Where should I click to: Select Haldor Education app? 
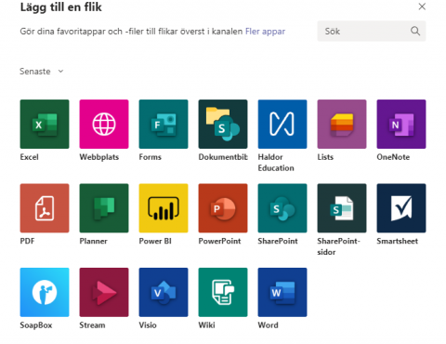click(282, 124)
